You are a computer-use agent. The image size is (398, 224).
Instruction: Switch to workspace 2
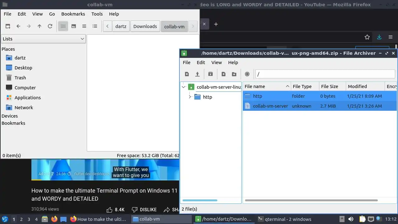point(21,219)
